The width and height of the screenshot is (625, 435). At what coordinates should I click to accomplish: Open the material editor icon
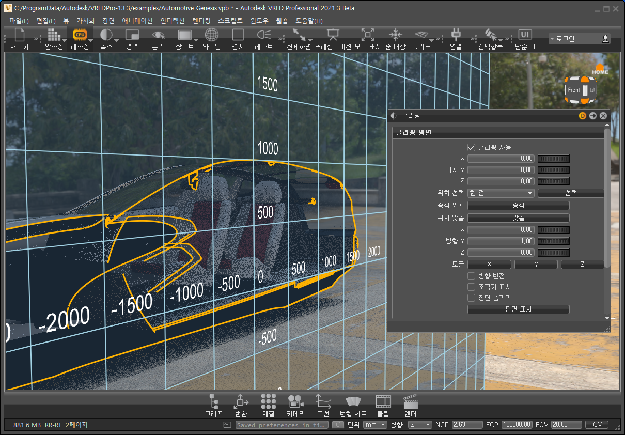tap(268, 401)
